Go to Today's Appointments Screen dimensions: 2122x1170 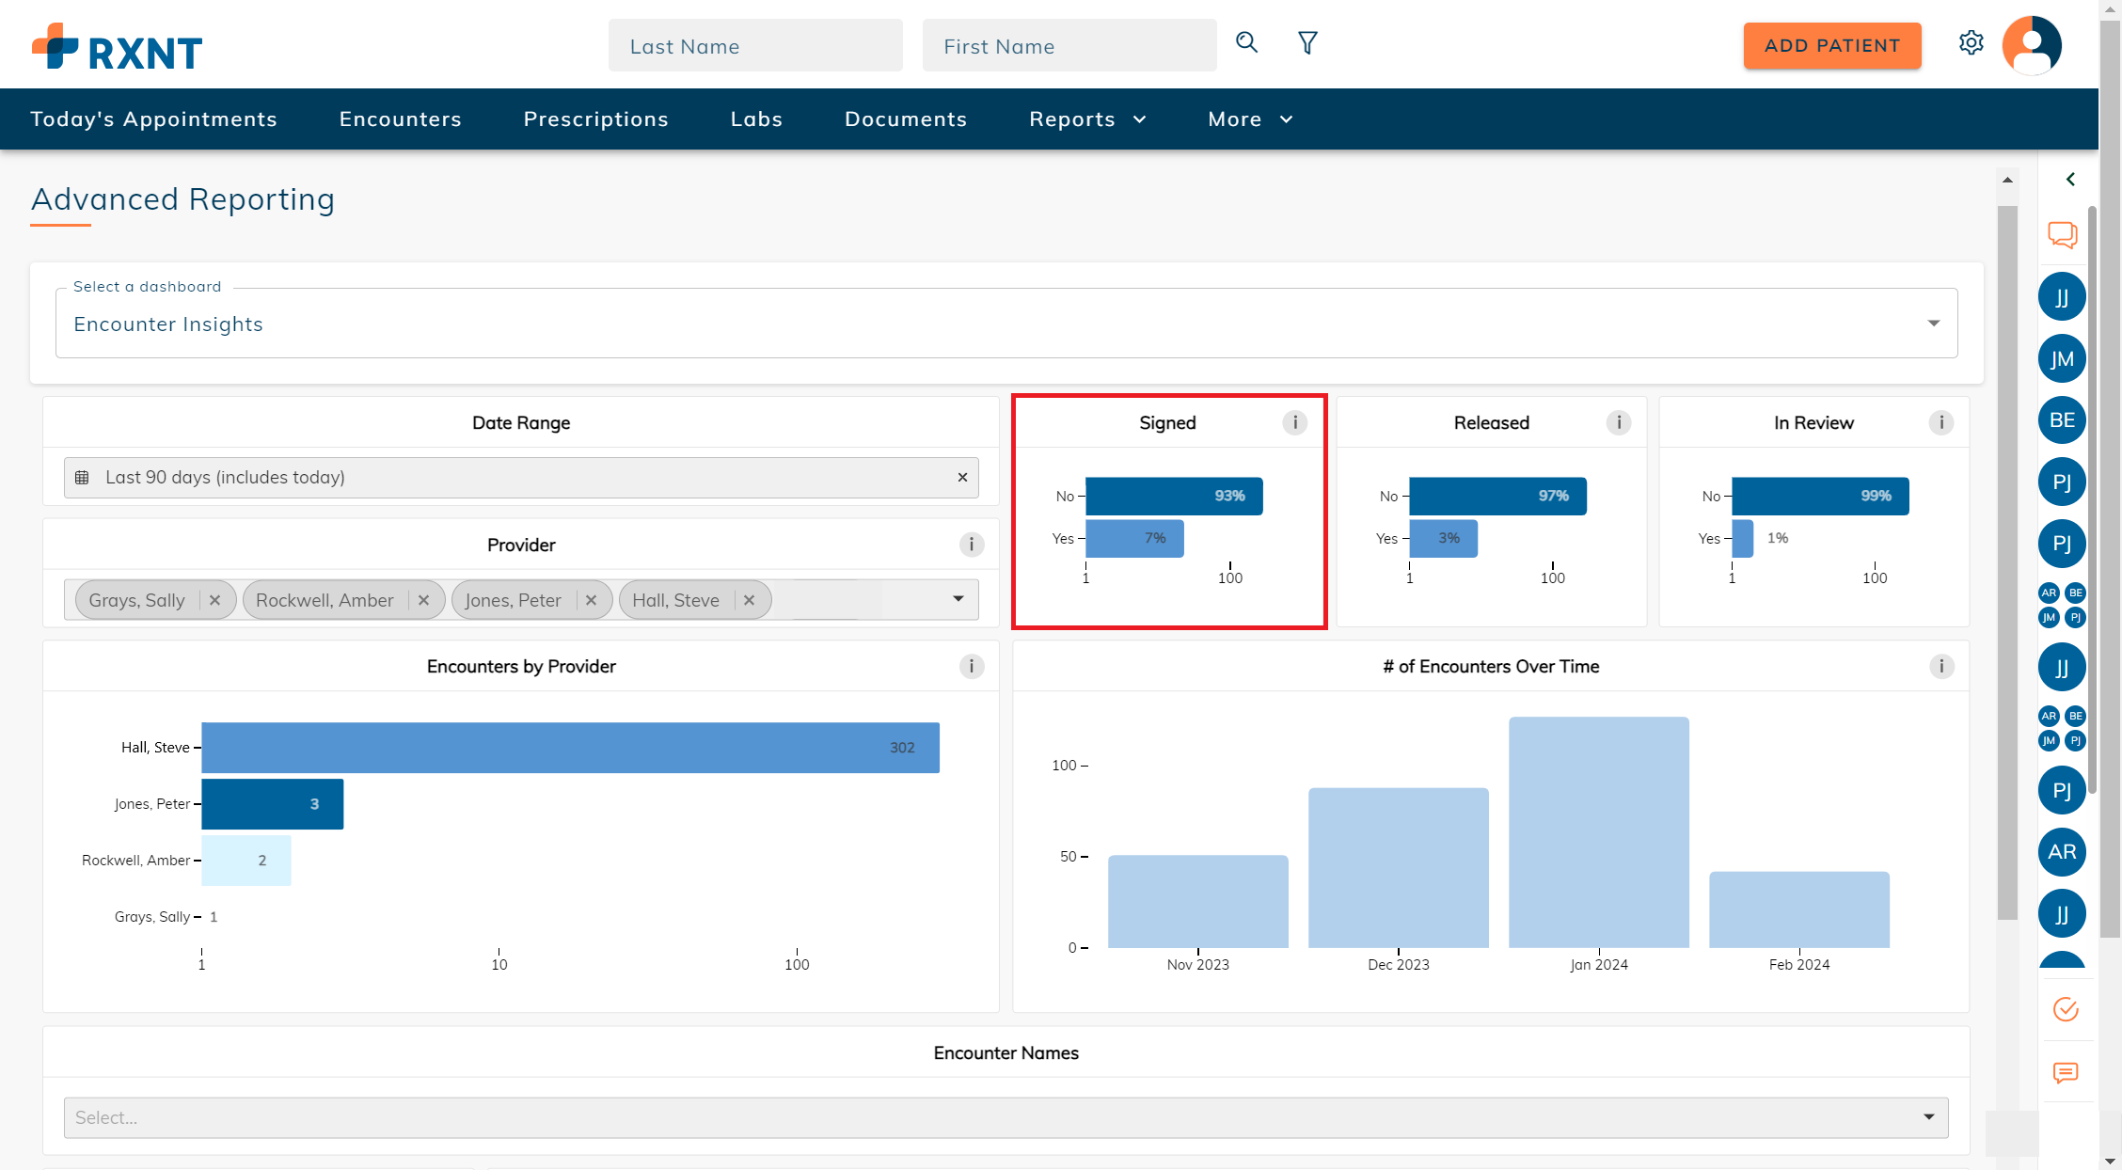[153, 119]
